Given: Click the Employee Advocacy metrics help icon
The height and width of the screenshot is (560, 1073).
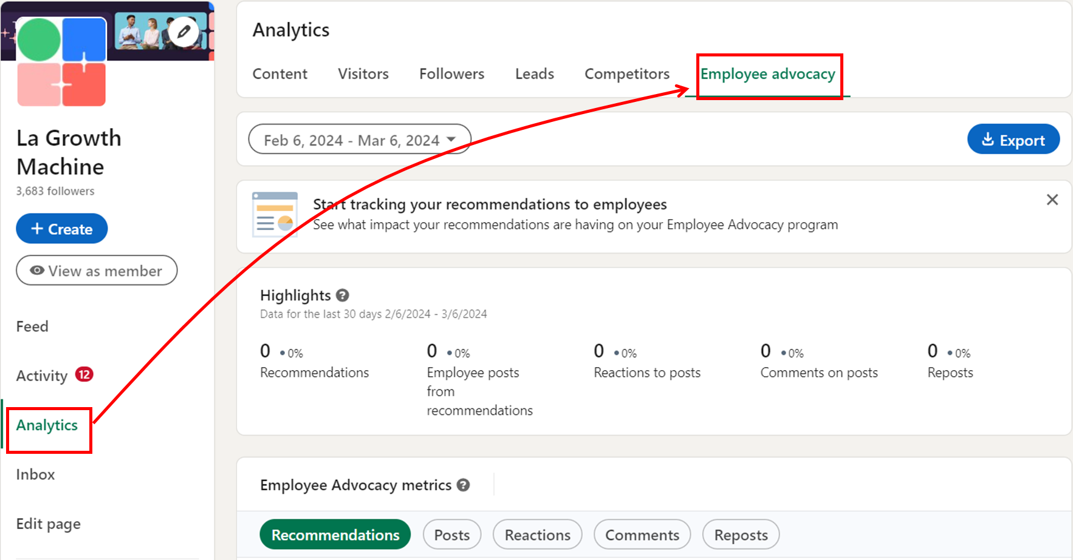Looking at the screenshot, I should tap(464, 485).
